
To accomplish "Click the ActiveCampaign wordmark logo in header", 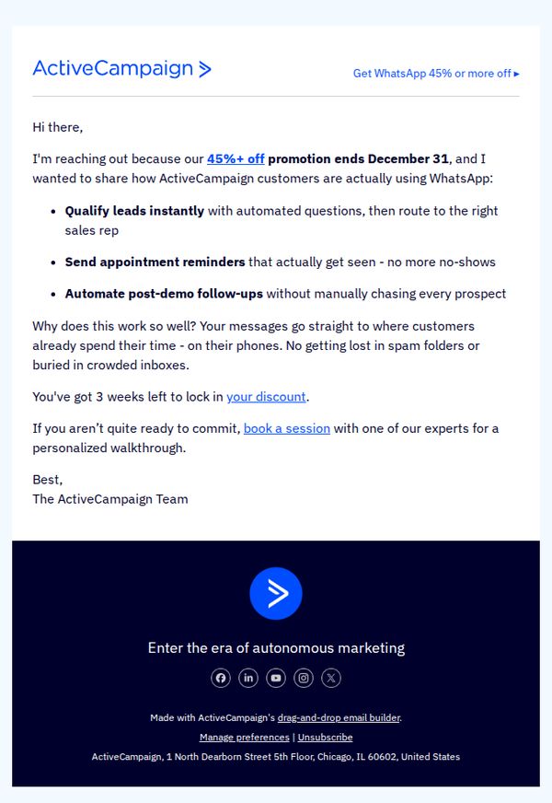I will coord(121,68).
